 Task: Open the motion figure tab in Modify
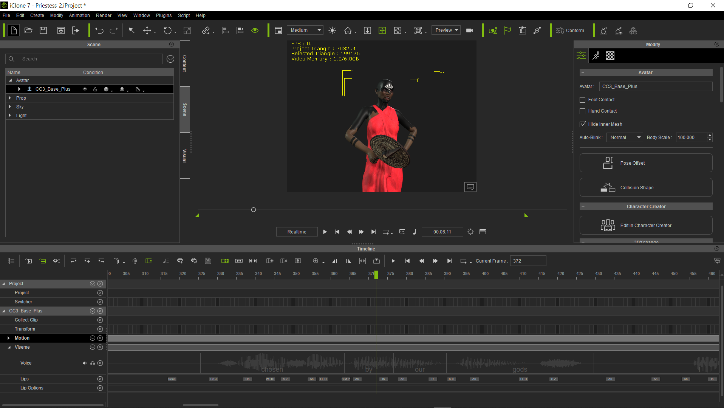coord(596,56)
